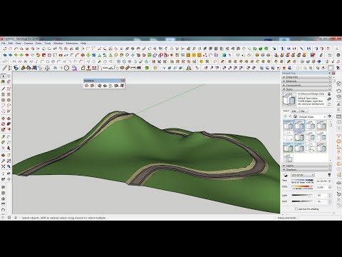Click the Create New Style icon
Image resolution: width=342 pixels, height=257 pixels.
point(329,99)
